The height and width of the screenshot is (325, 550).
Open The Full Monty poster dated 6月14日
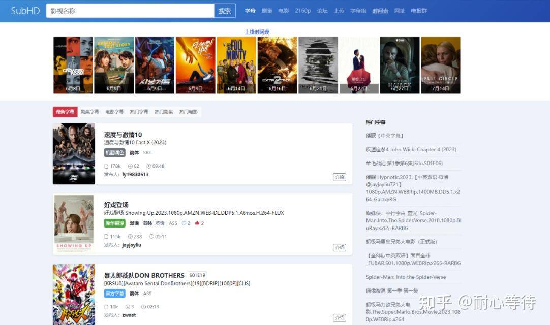pyautogui.click(x=236, y=65)
